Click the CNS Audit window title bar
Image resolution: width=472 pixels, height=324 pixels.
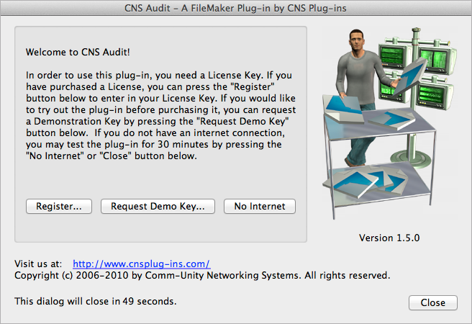pyautogui.click(x=236, y=8)
